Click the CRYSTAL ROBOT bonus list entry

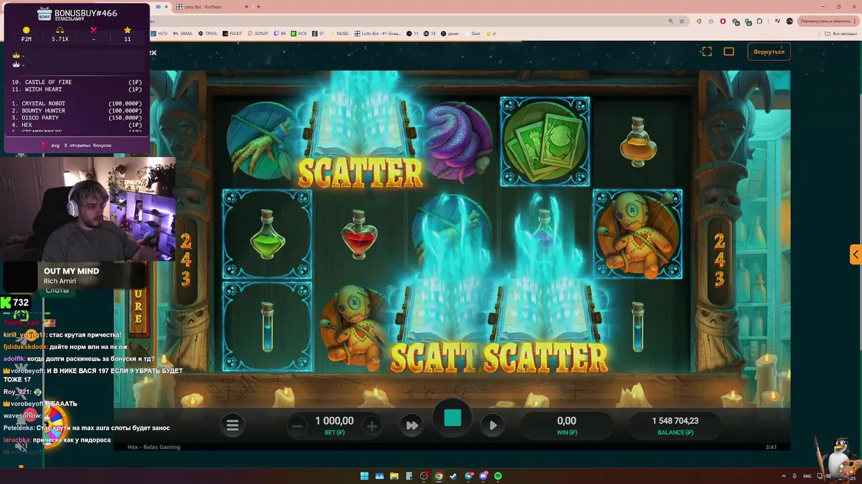(x=76, y=104)
